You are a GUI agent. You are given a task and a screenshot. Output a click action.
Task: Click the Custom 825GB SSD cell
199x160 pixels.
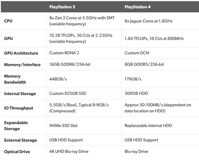point(68,93)
